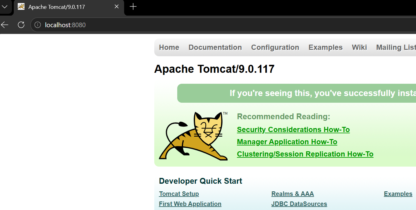Open the tab list dropdown arrow
Screen dimensions: 416x210
pyautogui.click(x=5, y=7)
